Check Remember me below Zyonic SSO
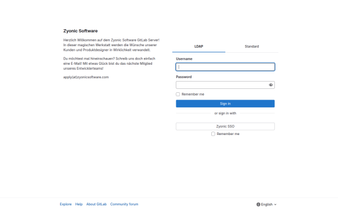 click(x=213, y=134)
